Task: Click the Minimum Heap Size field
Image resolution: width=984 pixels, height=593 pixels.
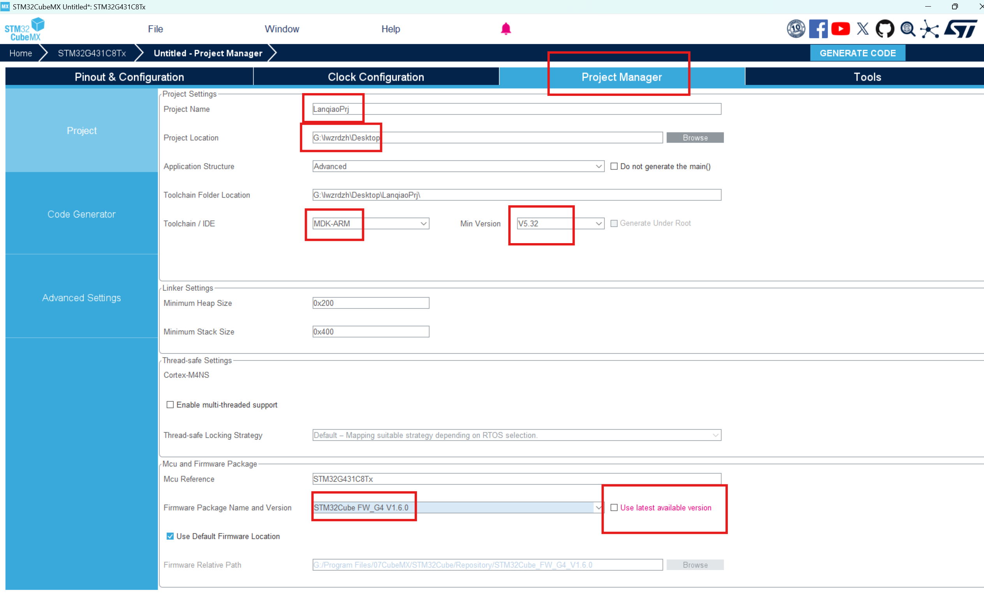Action: tap(371, 303)
